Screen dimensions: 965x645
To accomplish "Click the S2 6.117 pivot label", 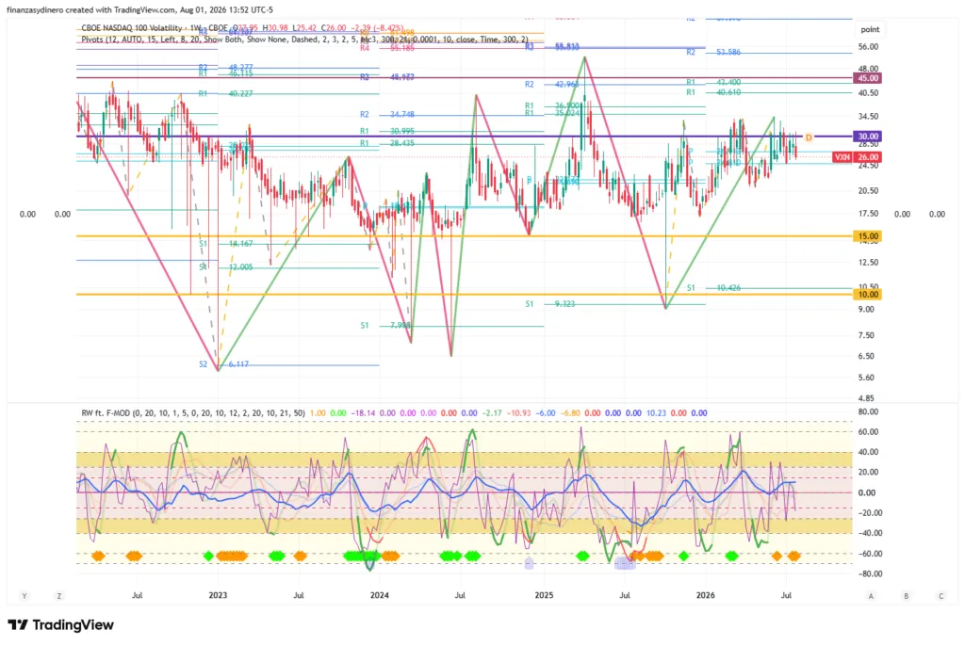I will point(223,364).
